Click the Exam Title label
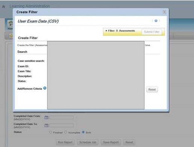194x147 pixels. 24,71
